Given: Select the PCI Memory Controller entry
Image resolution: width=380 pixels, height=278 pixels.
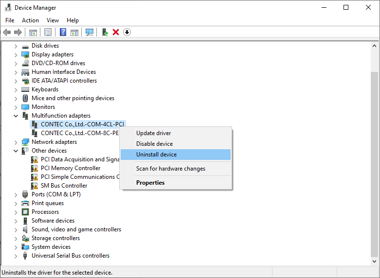Looking at the screenshot, I should (x=71, y=168).
